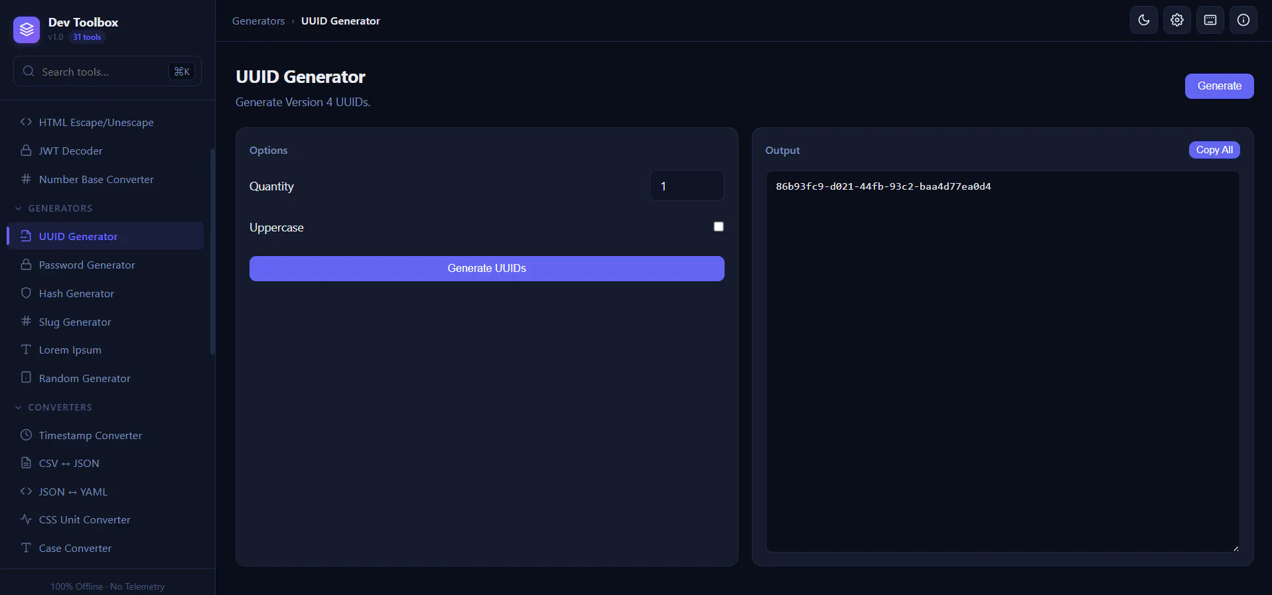Click the Random Generator dice icon

(26, 377)
